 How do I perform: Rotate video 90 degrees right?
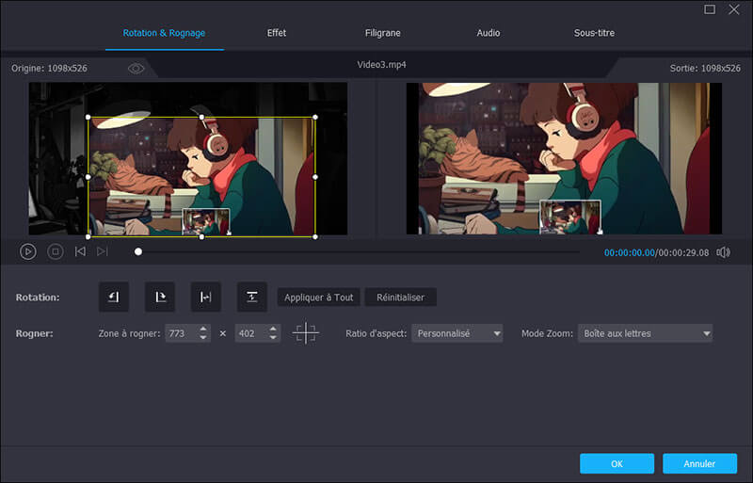[160, 297]
